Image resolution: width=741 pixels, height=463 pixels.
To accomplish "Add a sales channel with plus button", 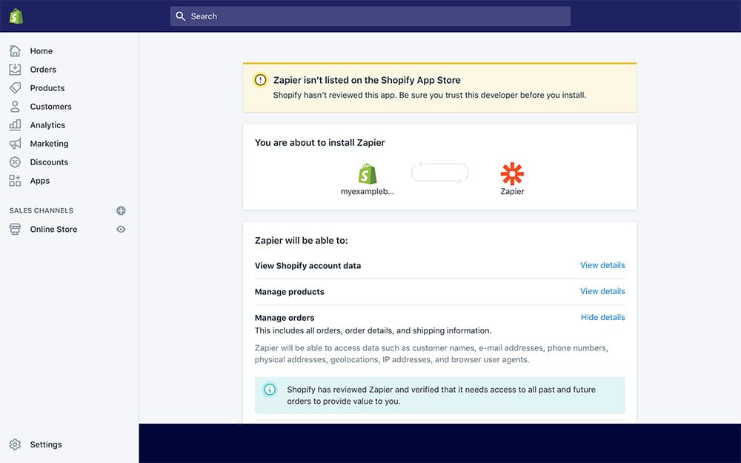I will coord(121,211).
